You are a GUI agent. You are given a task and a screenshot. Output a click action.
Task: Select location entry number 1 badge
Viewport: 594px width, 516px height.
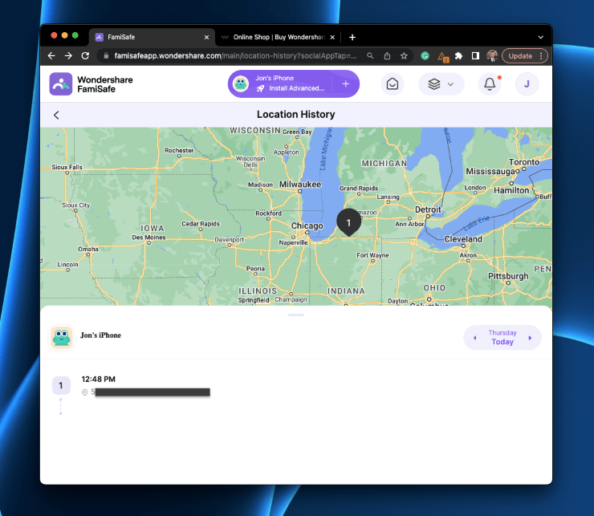pyautogui.click(x=61, y=385)
